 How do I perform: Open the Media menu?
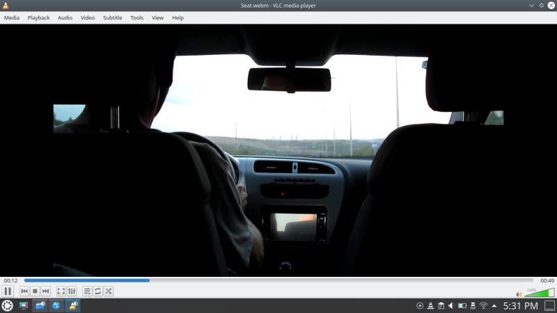pyautogui.click(x=12, y=18)
